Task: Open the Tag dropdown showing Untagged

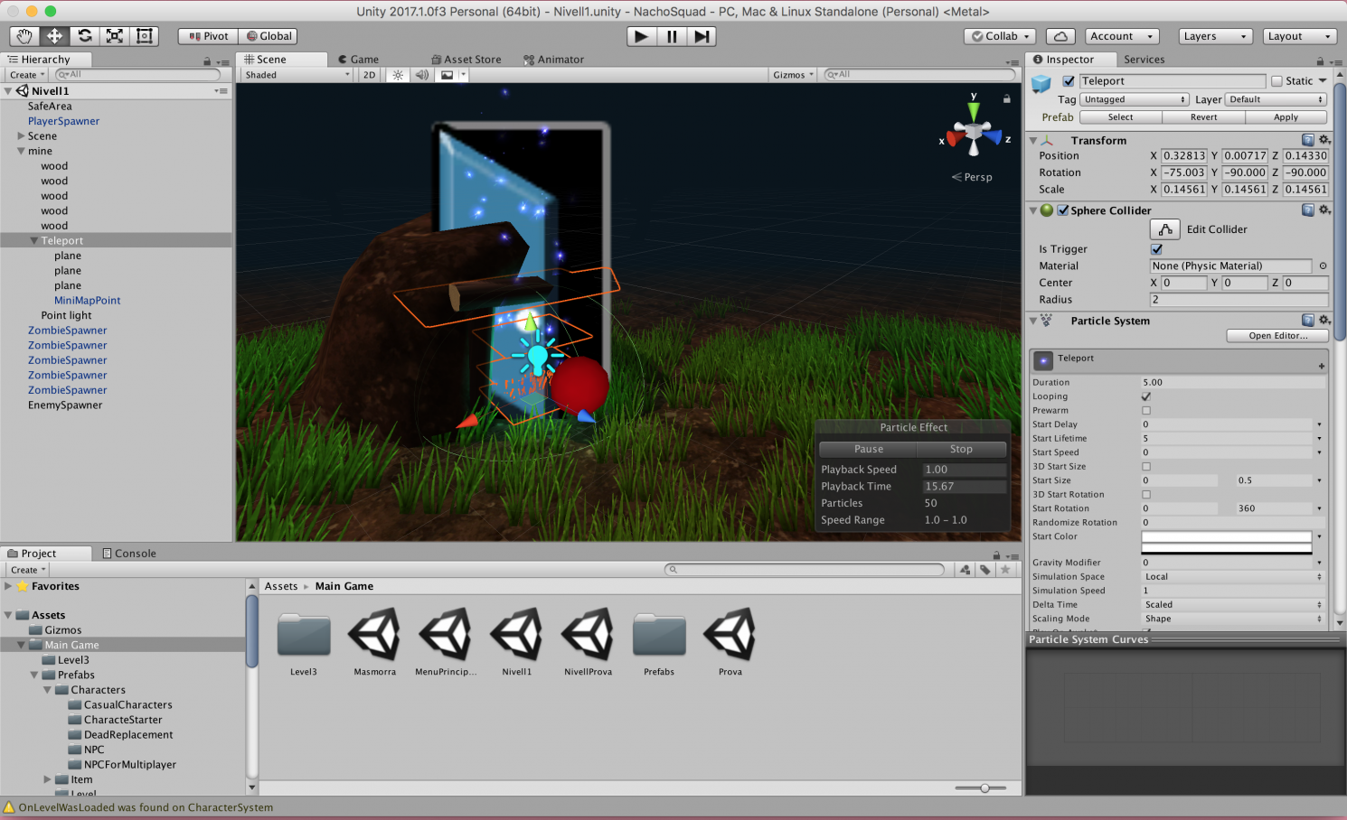Action: pos(1134,99)
